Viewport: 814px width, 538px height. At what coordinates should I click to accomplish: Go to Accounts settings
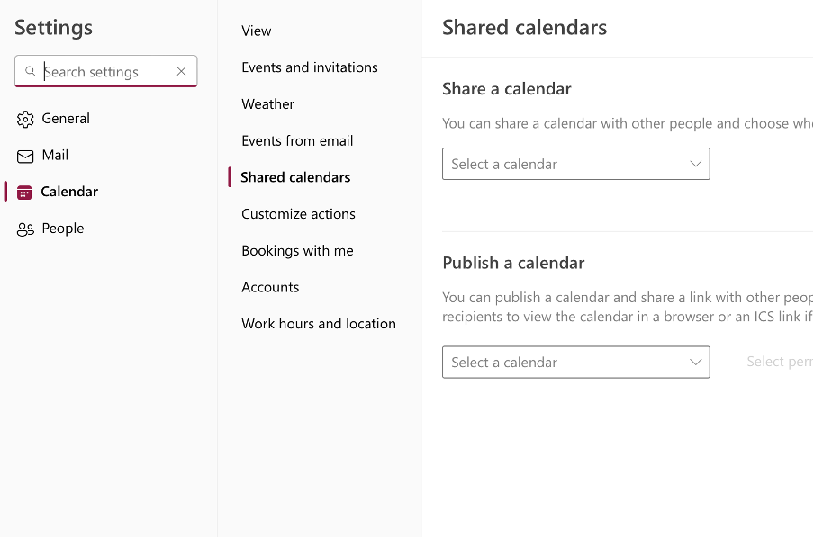270,287
